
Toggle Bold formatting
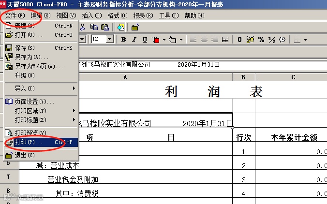124,39
